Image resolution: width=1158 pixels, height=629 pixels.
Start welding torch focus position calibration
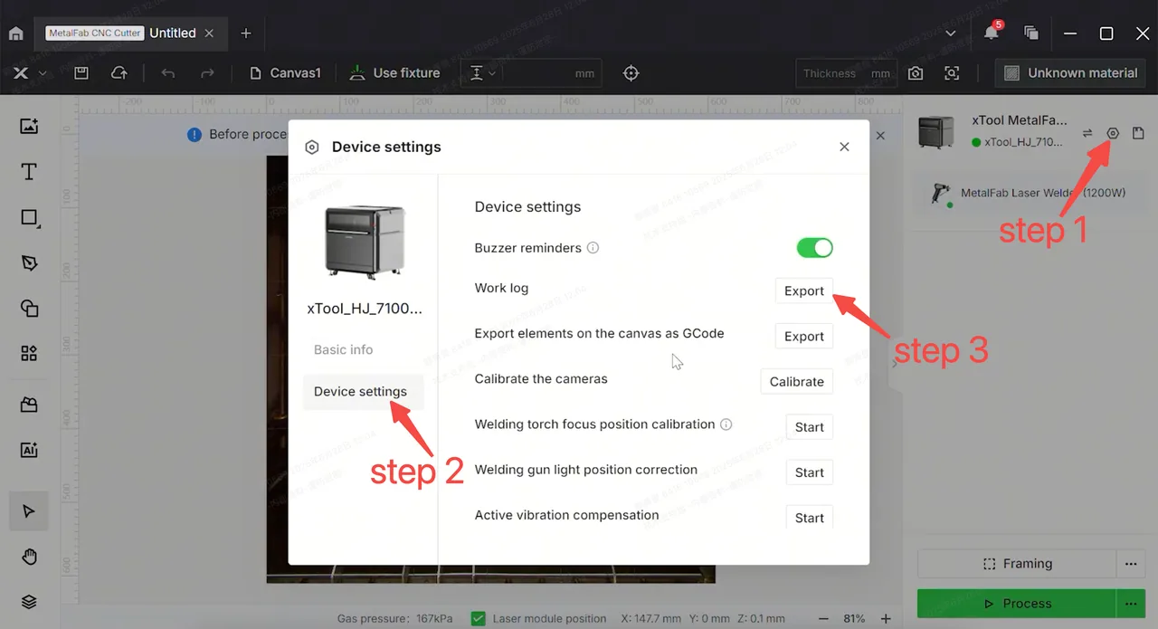[x=810, y=427]
